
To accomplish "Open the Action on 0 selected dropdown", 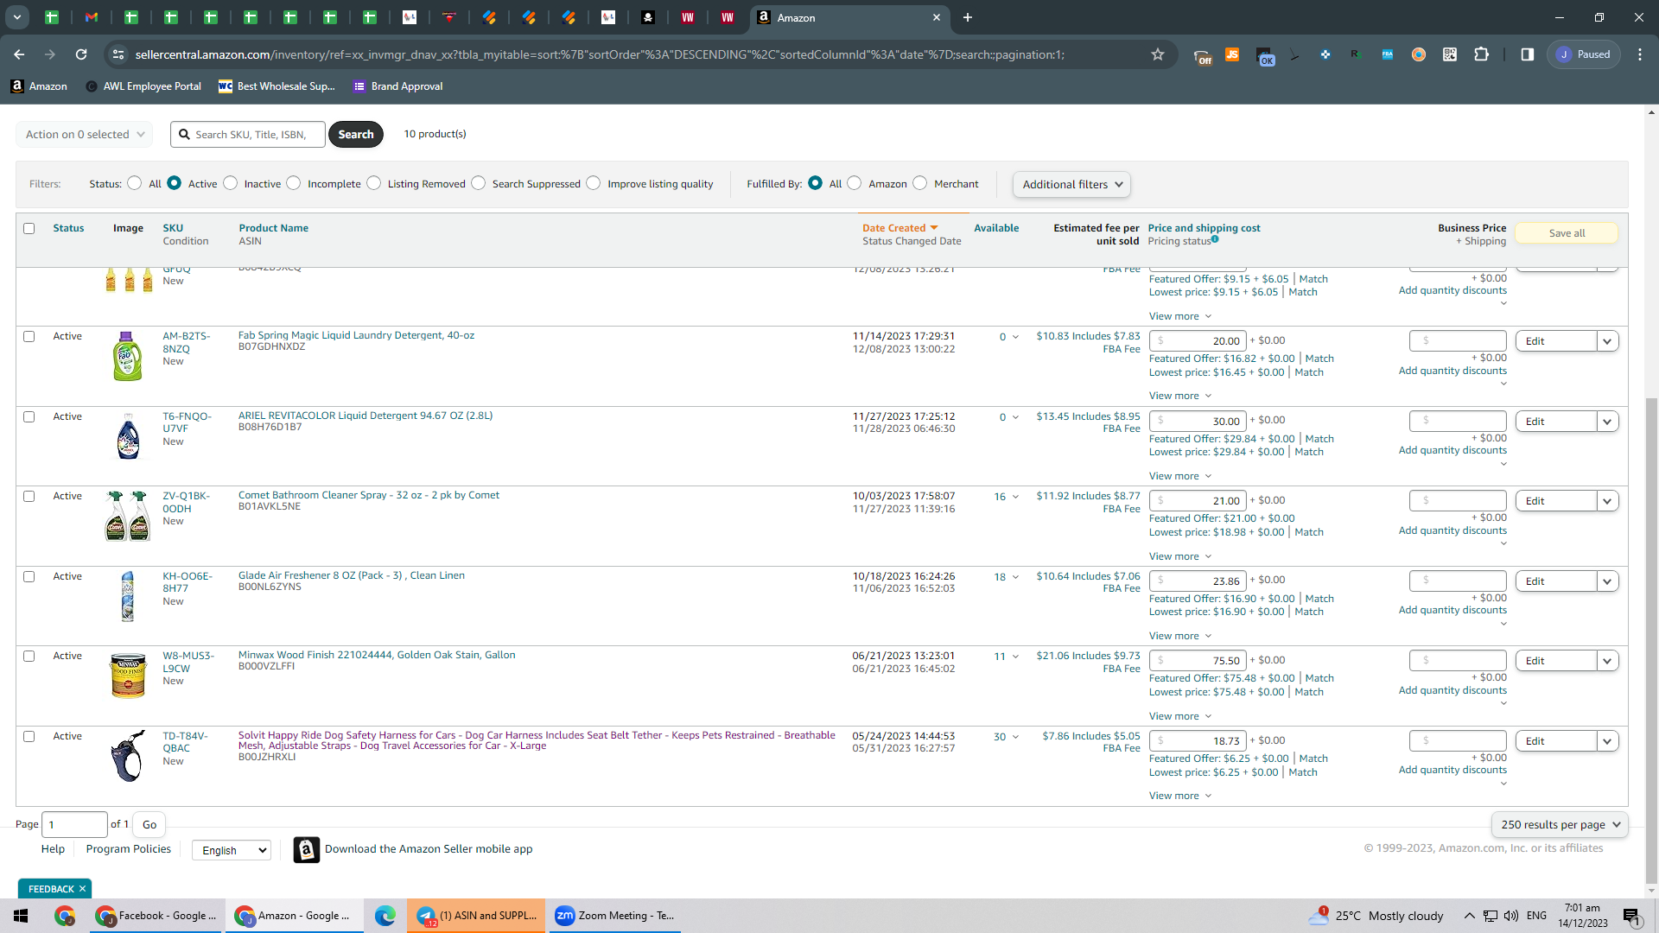I will (x=85, y=134).
